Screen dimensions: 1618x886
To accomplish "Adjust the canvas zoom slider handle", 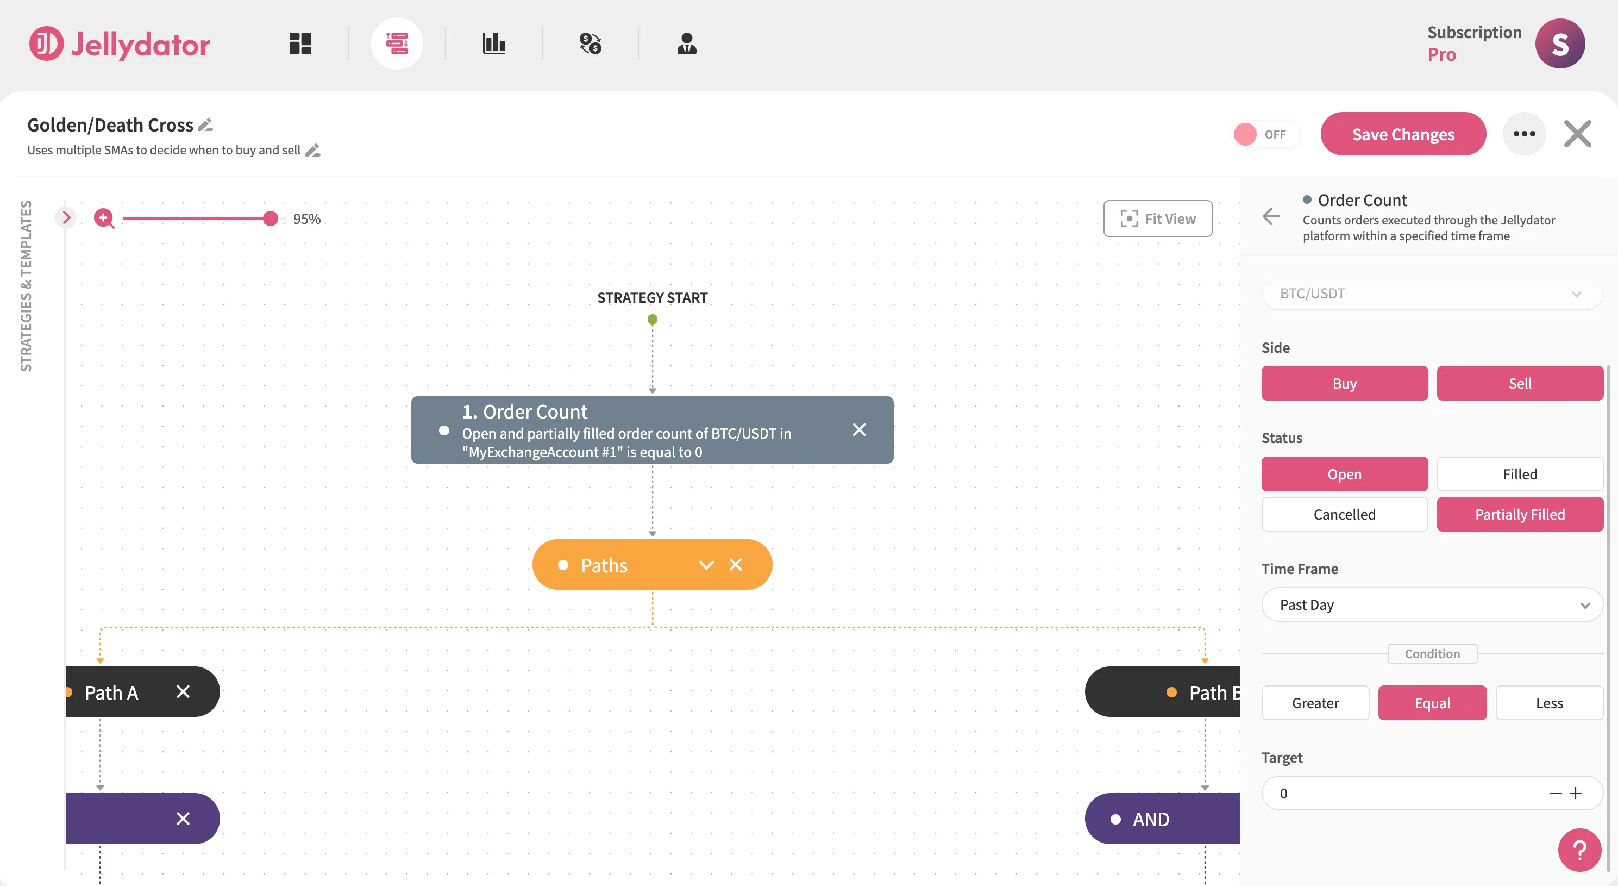I will (270, 218).
